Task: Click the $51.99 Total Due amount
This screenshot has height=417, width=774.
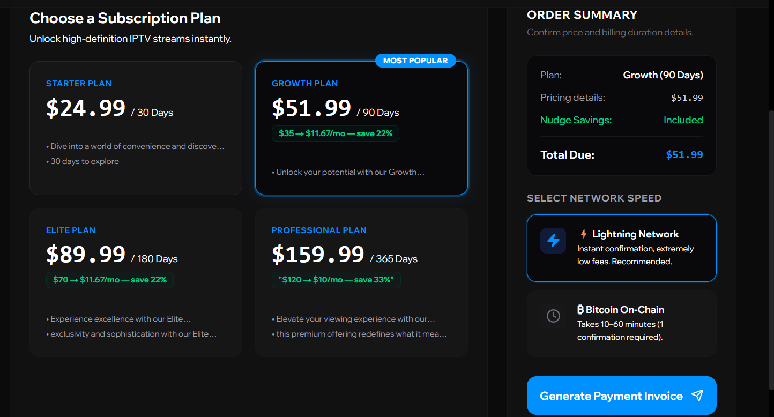Action: click(684, 155)
